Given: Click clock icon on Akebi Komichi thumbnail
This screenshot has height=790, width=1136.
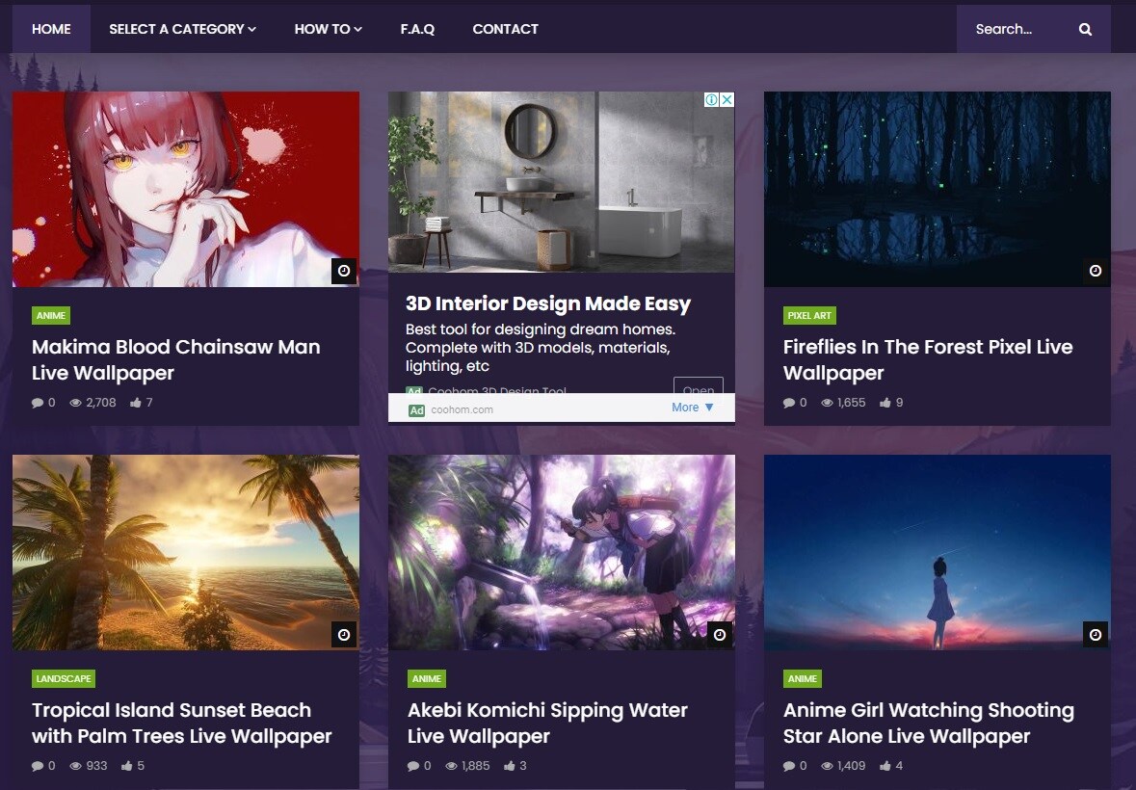Looking at the screenshot, I should [720, 634].
